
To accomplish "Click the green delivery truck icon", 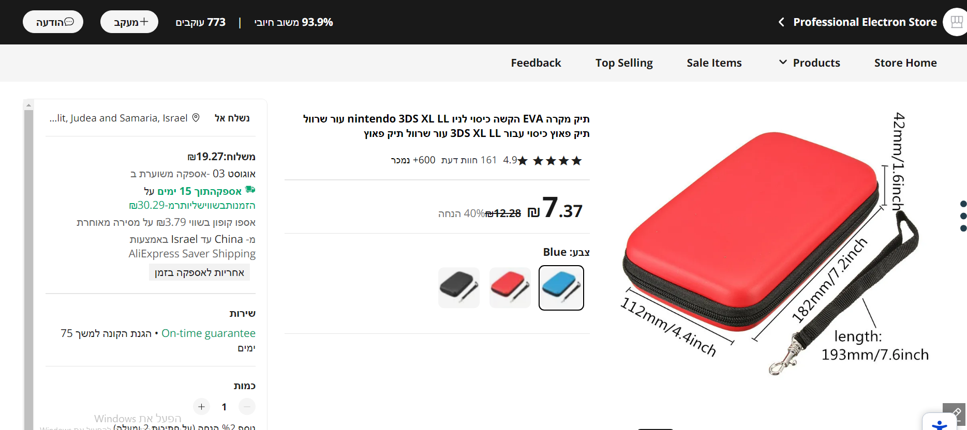I will 250,190.
